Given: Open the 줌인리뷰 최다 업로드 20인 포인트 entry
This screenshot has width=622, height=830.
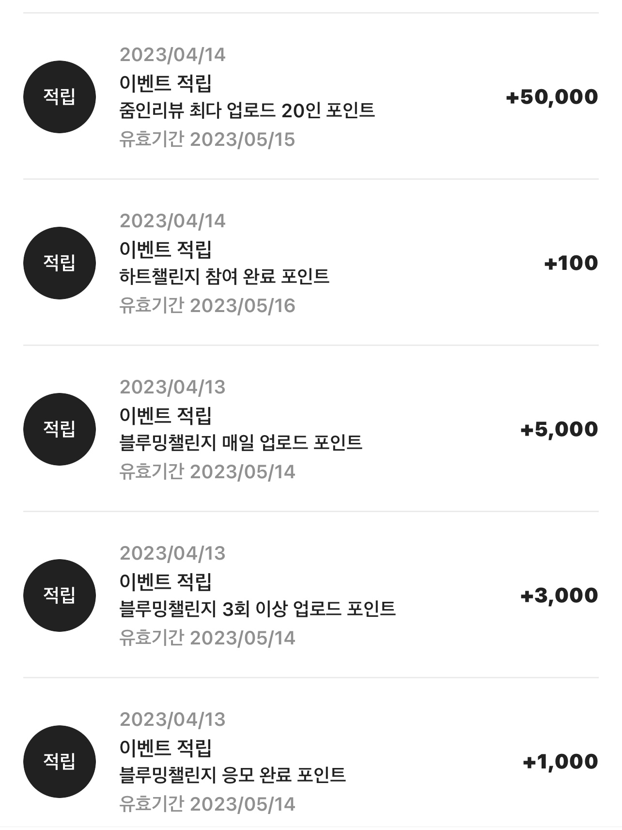Looking at the screenshot, I should pyautogui.click(x=311, y=96).
